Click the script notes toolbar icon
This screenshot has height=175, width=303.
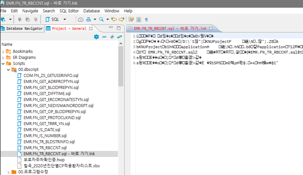[131, 19]
